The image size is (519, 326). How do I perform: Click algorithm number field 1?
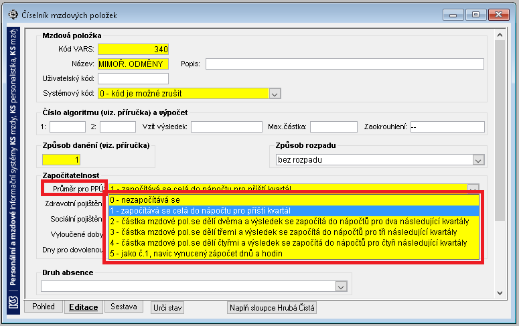point(68,127)
